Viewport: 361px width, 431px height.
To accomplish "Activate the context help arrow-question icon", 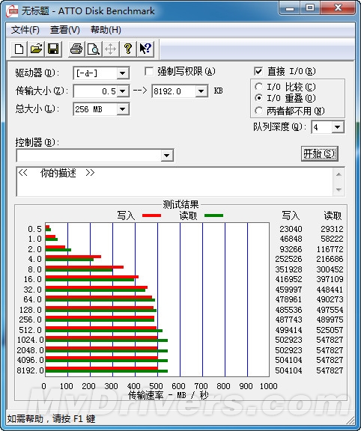I will pos(145,49).
